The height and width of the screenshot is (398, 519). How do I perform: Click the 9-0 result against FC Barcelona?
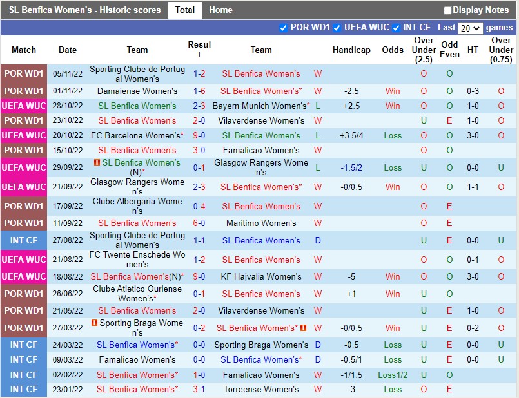(x=199, y=135)
